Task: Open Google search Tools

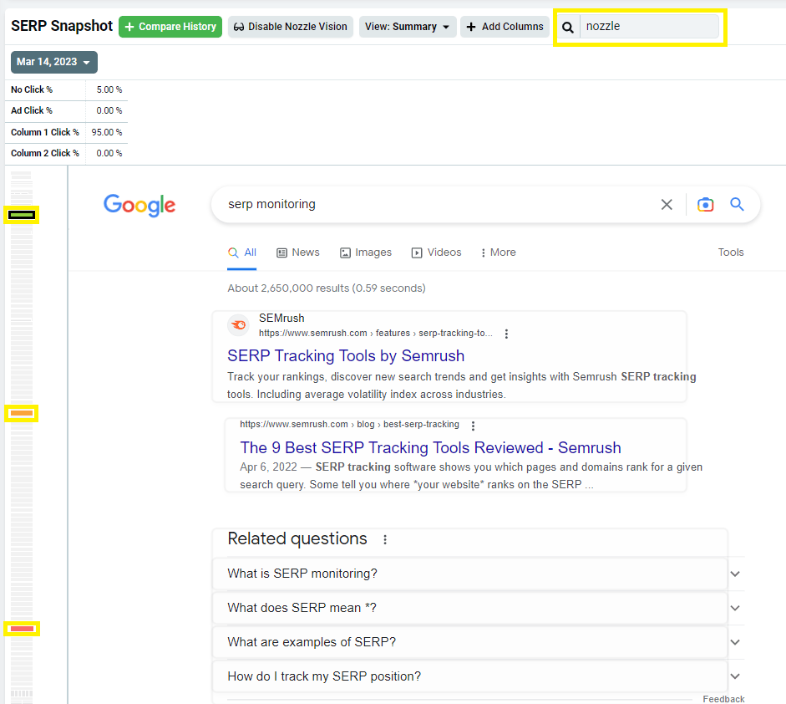Action: click(x=730, y=253)
